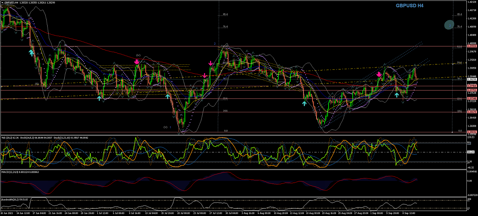
Task: Click the 10 Jun 2021 date on time axis
Action: coord(7,213)
